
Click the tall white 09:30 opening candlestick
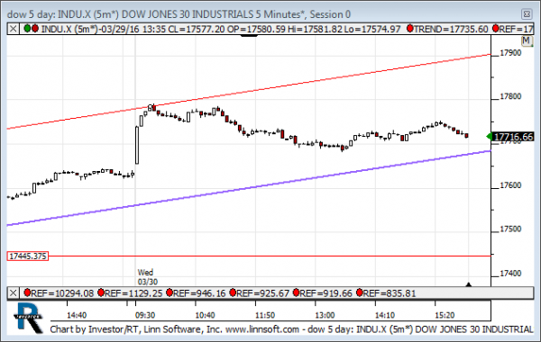click(x=137, y=145)
